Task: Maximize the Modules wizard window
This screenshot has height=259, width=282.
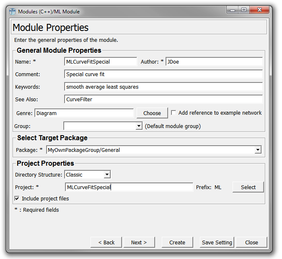Action: click(244, 10)
